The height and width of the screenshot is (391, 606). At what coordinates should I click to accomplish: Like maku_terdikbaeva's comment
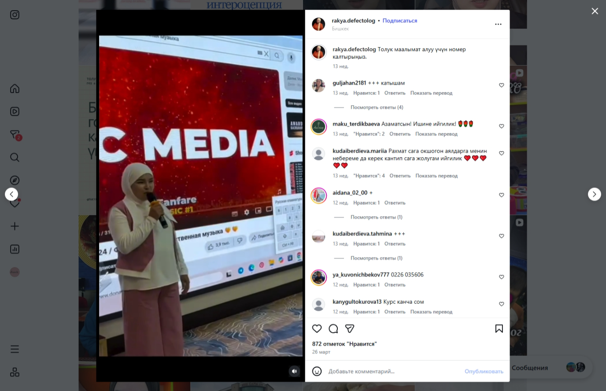pos(501,126)
